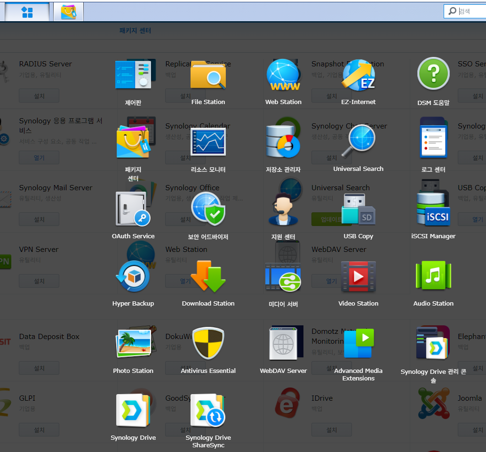Open Universal Search magnifier icon
This screenshot has height=452, width=486.
(x=359, y=142)
